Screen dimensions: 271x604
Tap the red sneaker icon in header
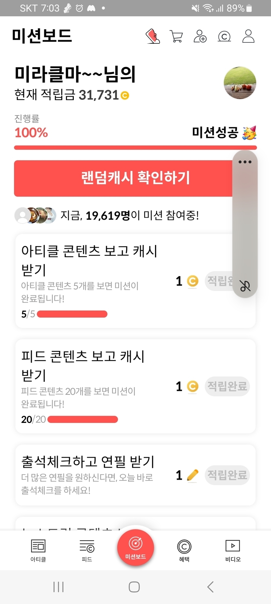pyautogui.click(x=152, y=36)
